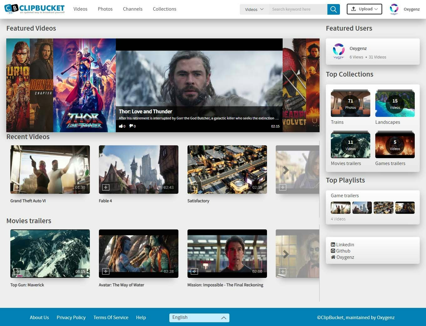Open first thumbnail in Game trailers playlist

coord(341,208)
